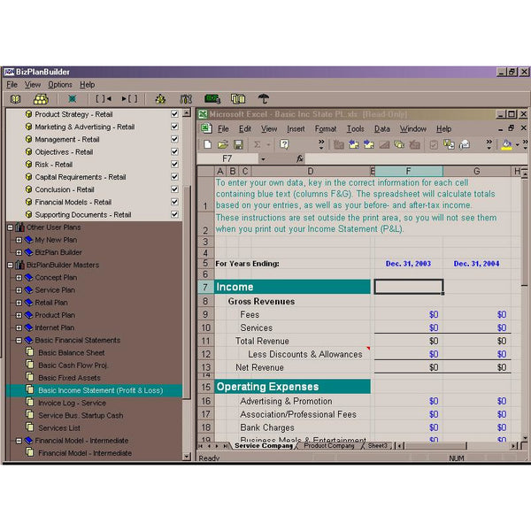Open Basic Balance Sheet in the tree
531x531 pixels.
pyautogui.click(x=70, y=352)
